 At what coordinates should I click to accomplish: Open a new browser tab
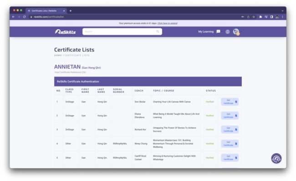[71, 11]
